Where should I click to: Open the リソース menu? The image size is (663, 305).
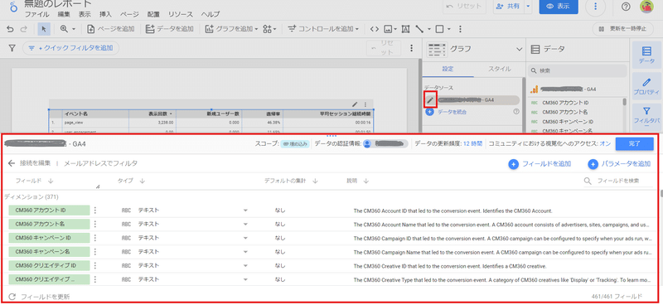pos(181,14)
